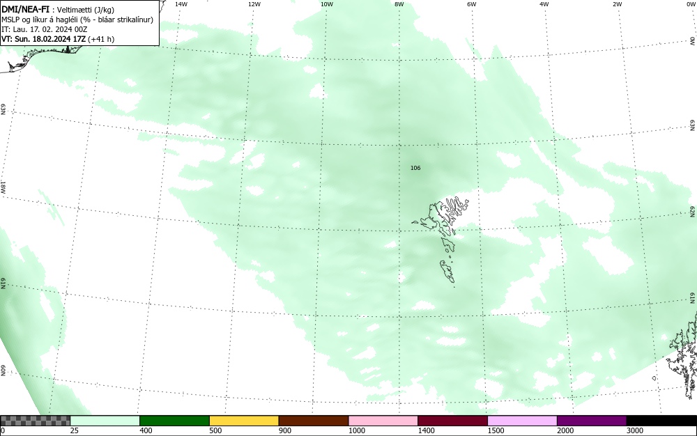Click the legend value 2000
This screenshot has height=436, width=697.
click(x=565, y=430)
